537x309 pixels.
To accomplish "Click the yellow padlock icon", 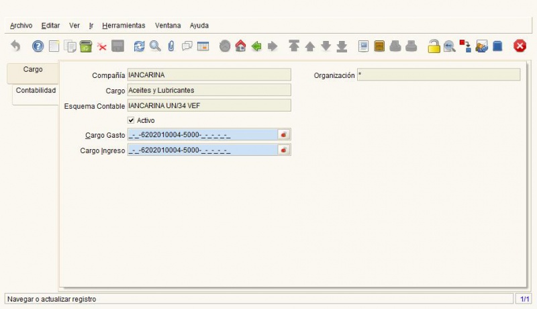I will [434, 46].
